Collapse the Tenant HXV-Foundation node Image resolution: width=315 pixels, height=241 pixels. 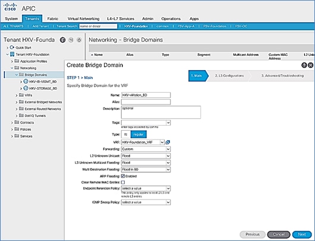[8, 55]
